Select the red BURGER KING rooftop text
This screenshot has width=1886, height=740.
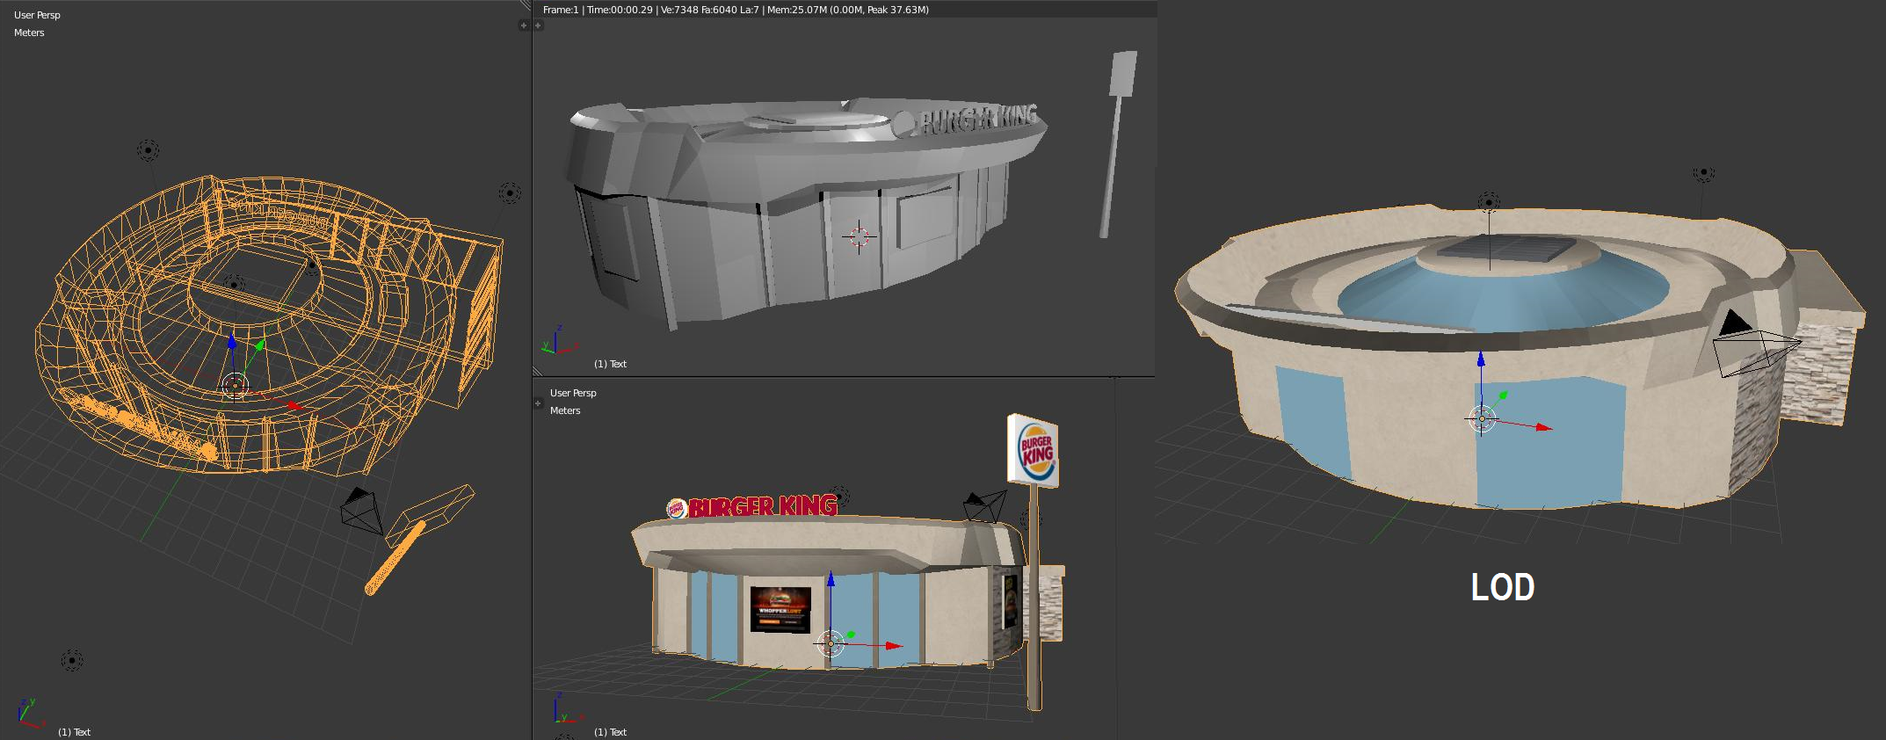click(761, 507)
